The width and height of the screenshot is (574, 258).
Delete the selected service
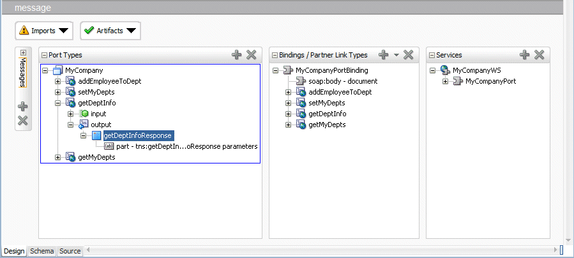point(540,55)
